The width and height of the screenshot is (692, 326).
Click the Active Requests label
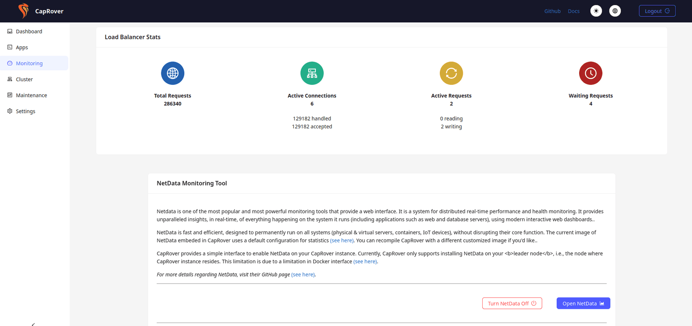[451, 96]
